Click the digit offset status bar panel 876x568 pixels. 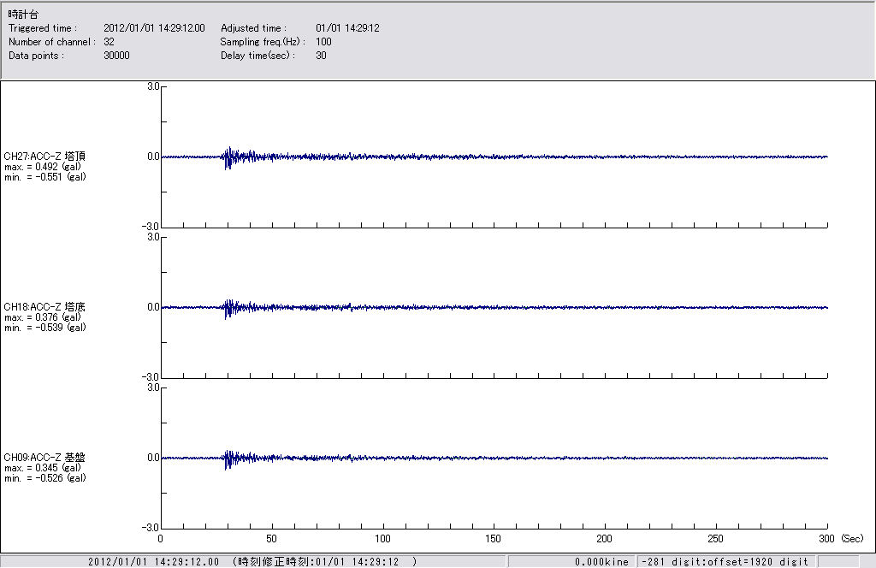[725, 561]
